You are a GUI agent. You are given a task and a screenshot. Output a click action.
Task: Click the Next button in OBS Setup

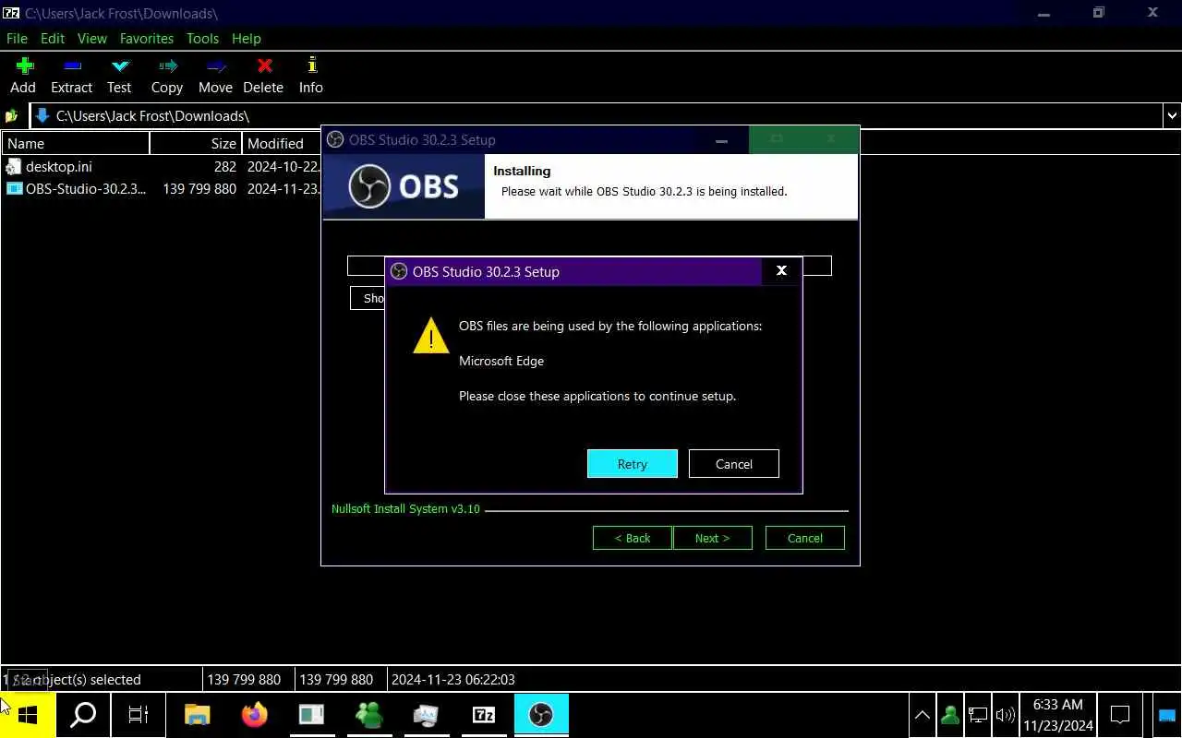[712, 538]
